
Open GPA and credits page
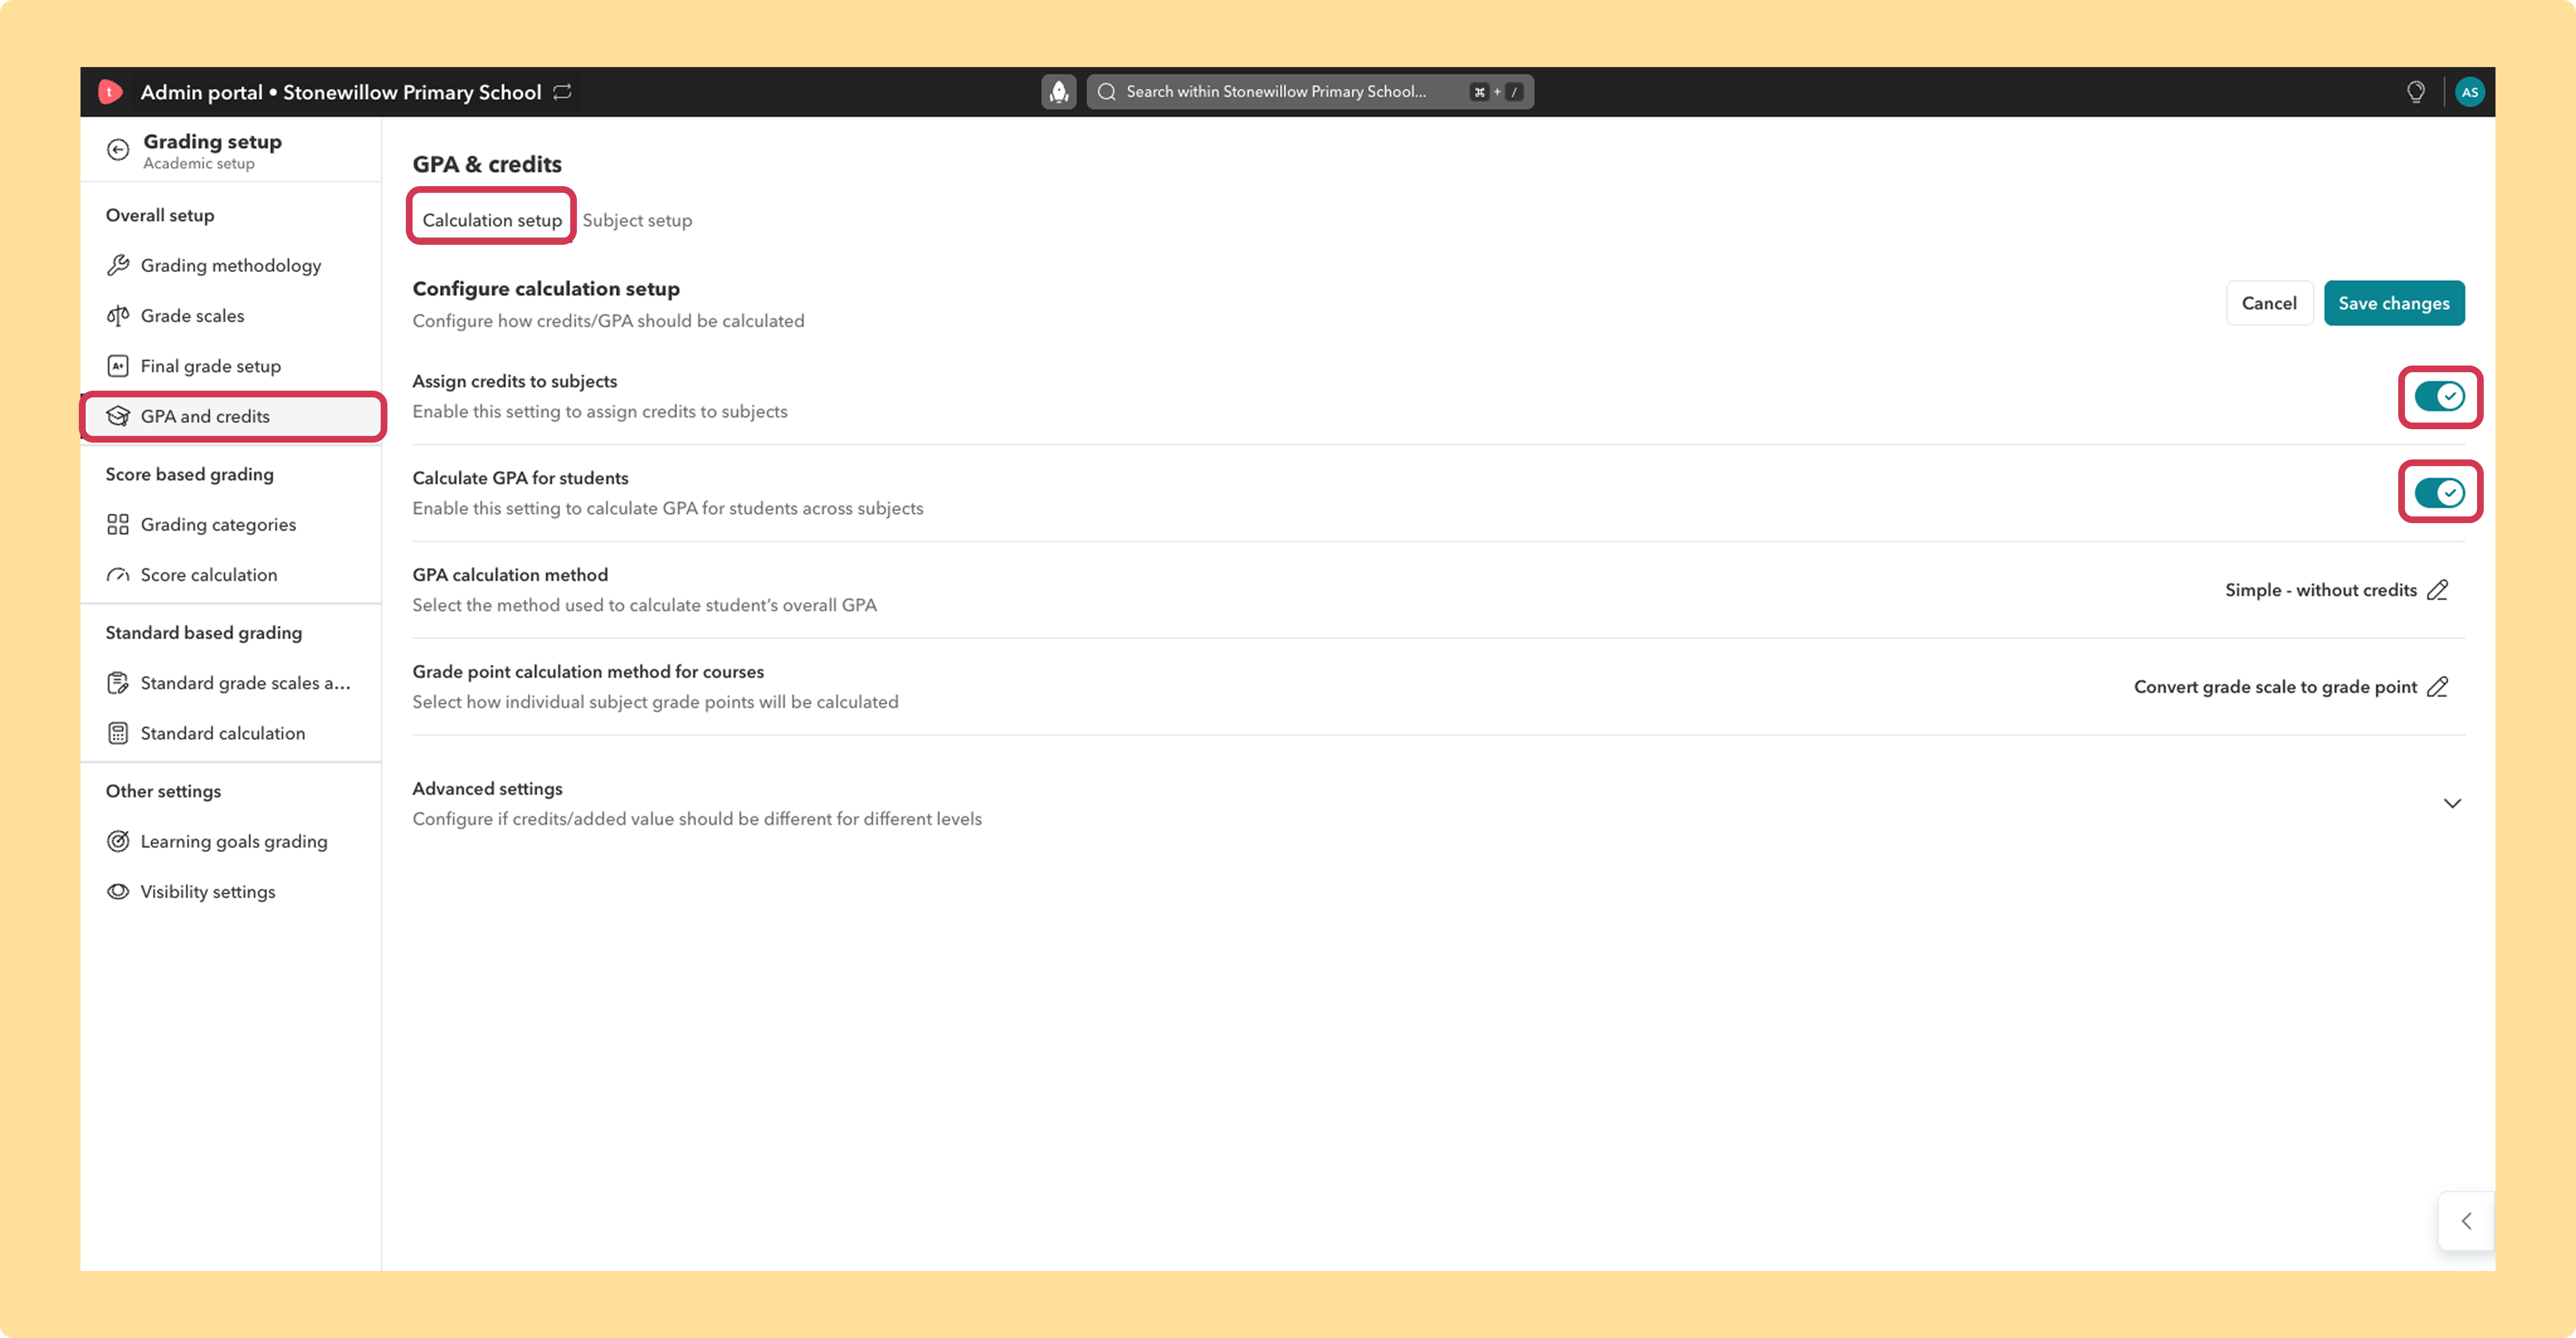(231, 416)
